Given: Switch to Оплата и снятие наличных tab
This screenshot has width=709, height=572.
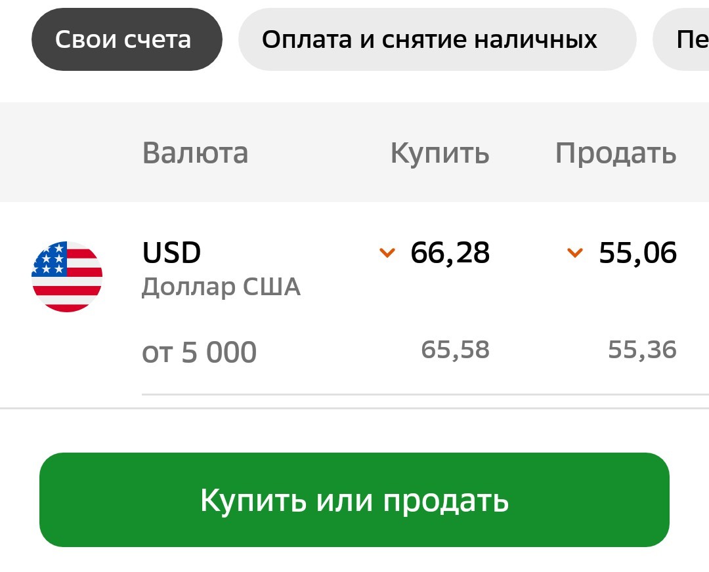Looking at the screenshot, I should 437,39.
